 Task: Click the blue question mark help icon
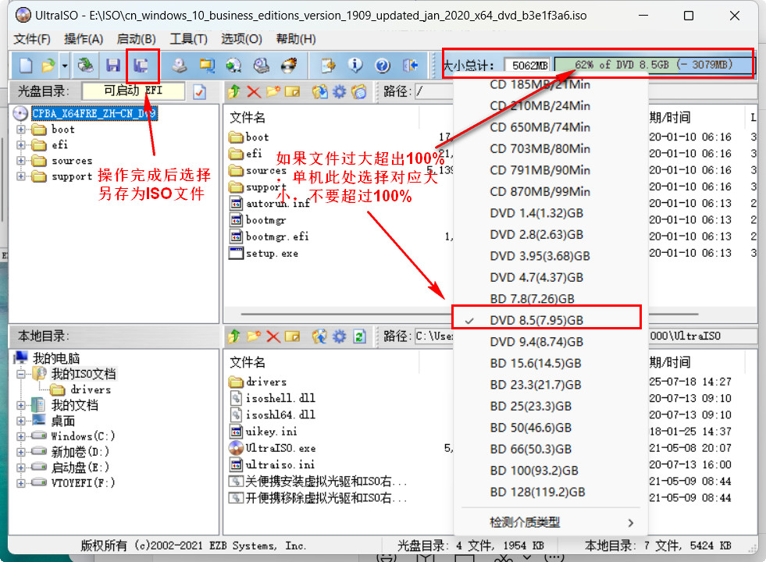click(382, 66)
